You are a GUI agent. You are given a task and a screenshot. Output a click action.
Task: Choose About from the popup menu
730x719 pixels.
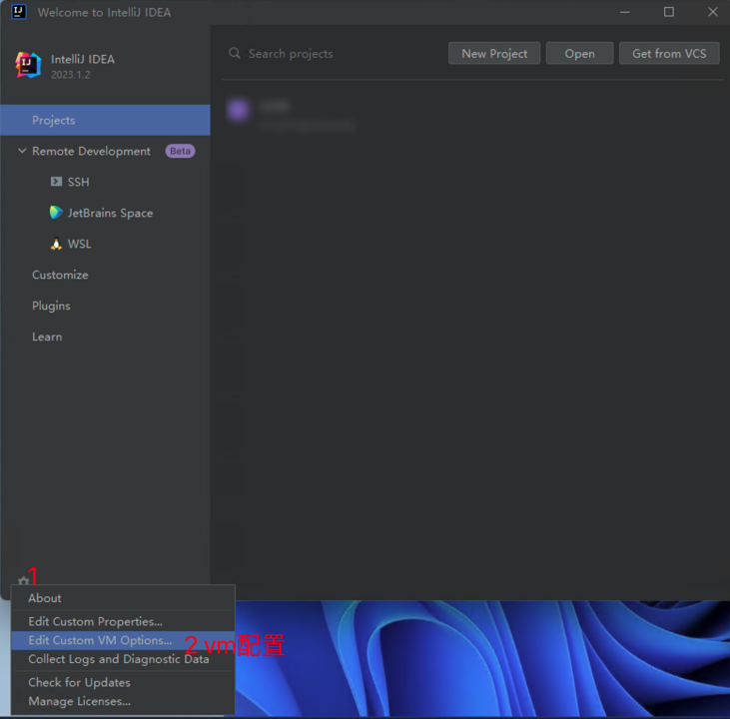(x=124, y=598)
